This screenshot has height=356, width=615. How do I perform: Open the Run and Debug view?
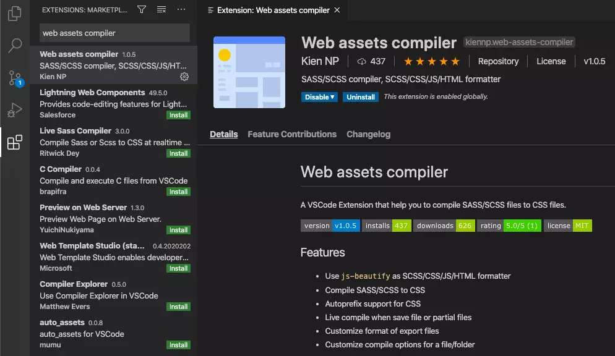coord(14,110)
